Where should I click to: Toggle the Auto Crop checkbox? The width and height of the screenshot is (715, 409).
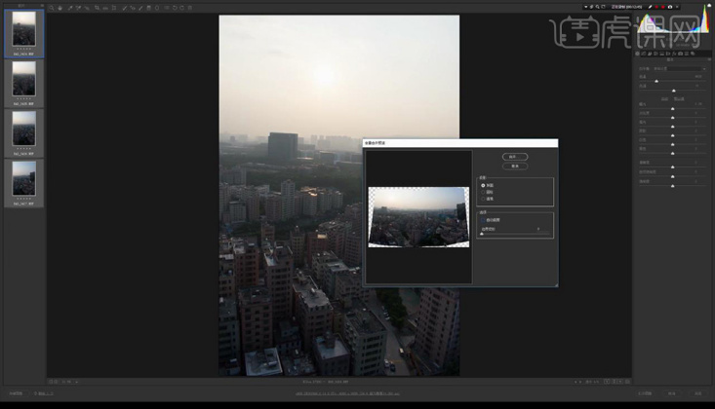[483, 220]
